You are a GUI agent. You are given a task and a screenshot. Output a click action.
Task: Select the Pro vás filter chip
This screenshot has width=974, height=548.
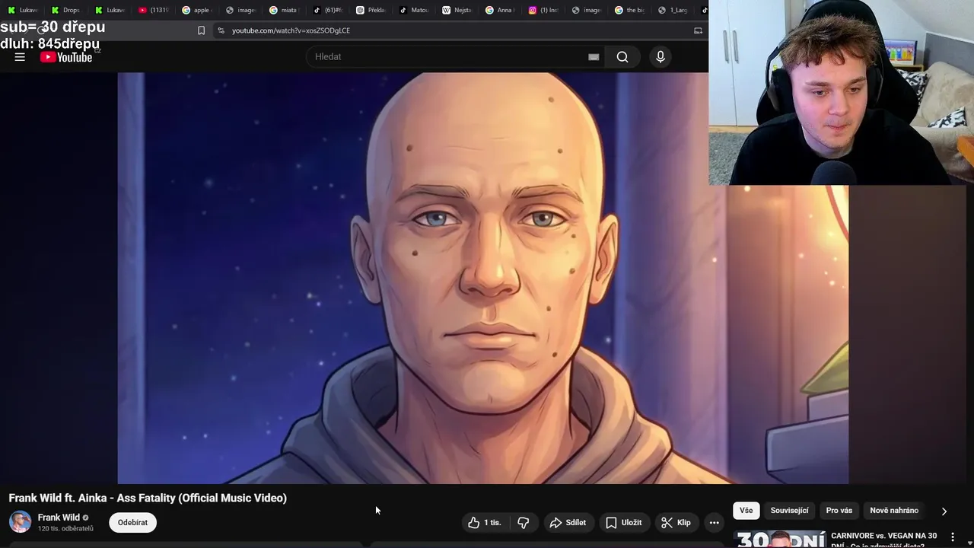tap(839, 511)
